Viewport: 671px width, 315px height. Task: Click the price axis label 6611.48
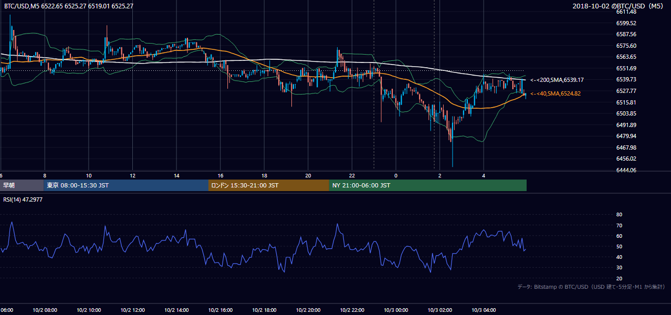click(626, 12)
